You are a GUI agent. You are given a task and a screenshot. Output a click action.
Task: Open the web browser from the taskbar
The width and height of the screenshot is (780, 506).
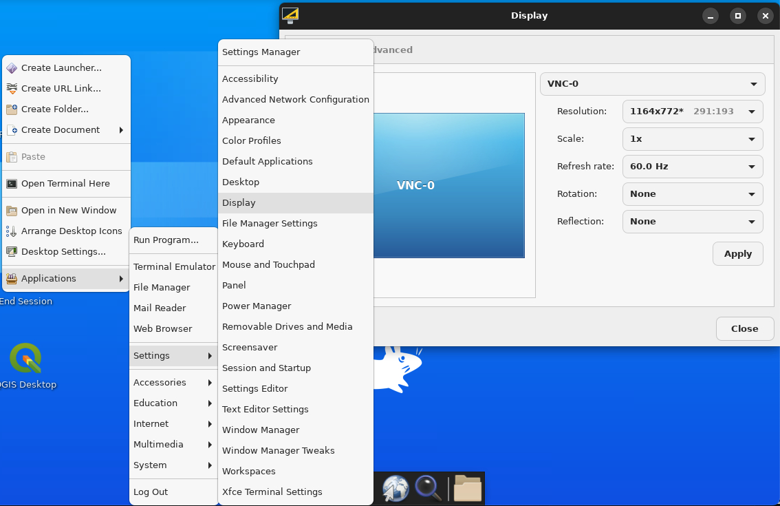pyautogui.click(x=396, y=488)
